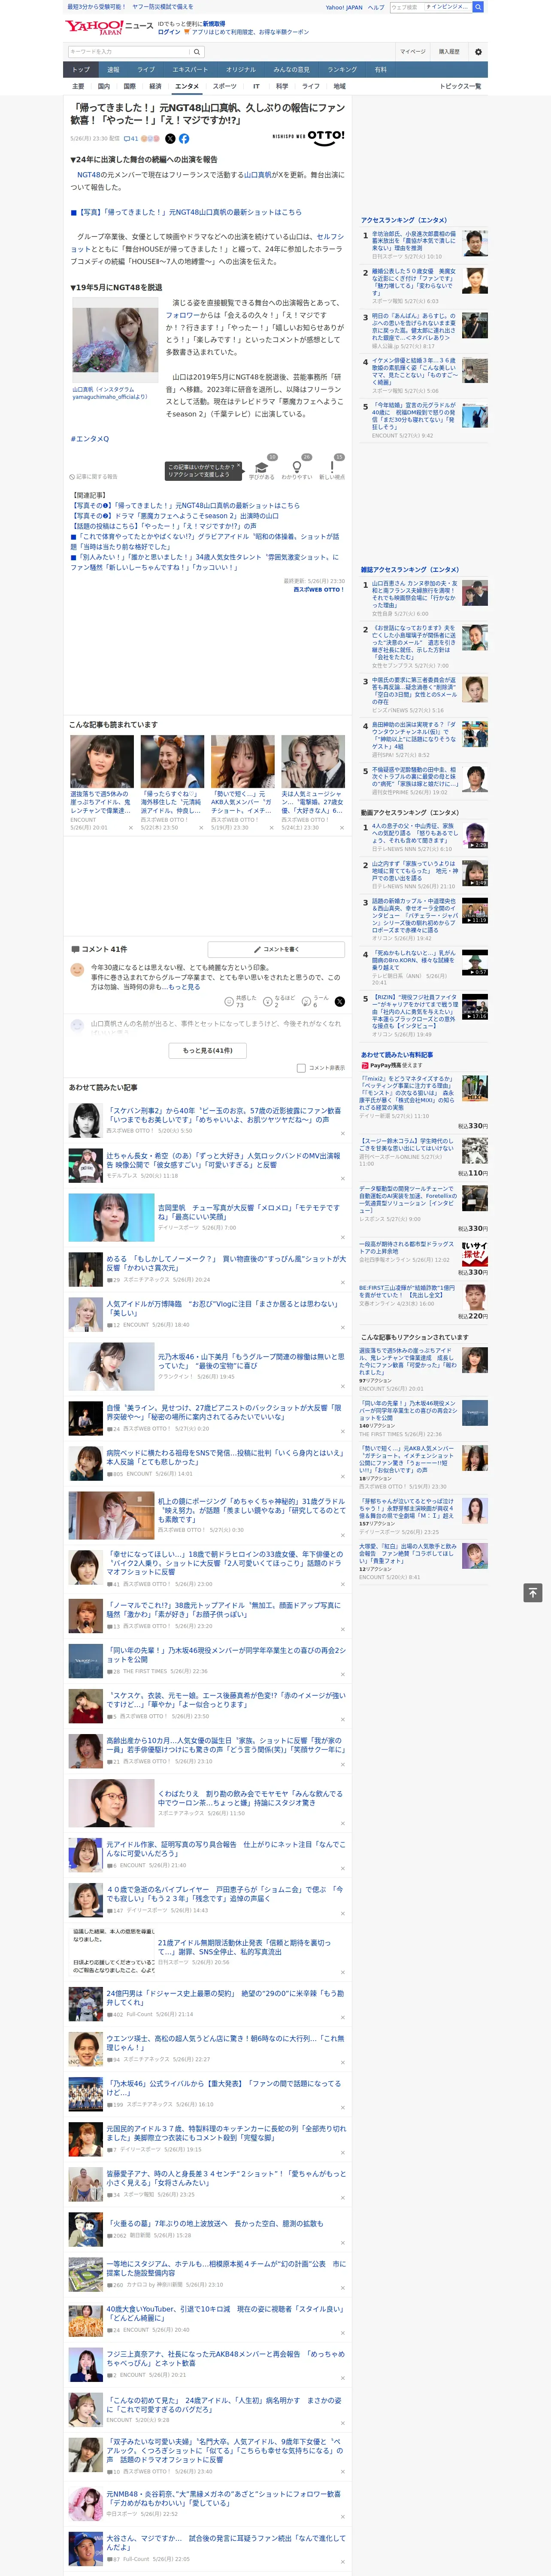Screen dimensions: 551x2576
Task: Select the 経済 category
Action: pyautogui.click(x=155, y=86)
